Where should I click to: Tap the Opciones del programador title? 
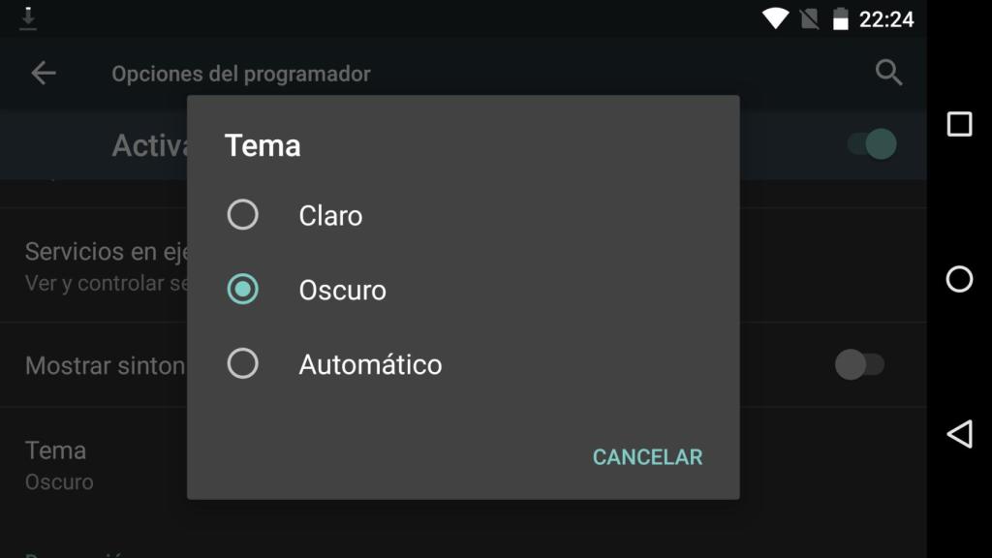241,73
